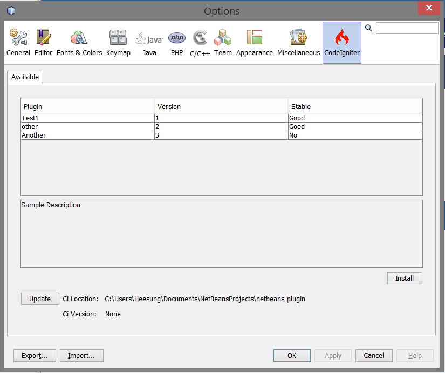Select the 'other' plugin row
445x373 pixels.
[x=221, y=127]
